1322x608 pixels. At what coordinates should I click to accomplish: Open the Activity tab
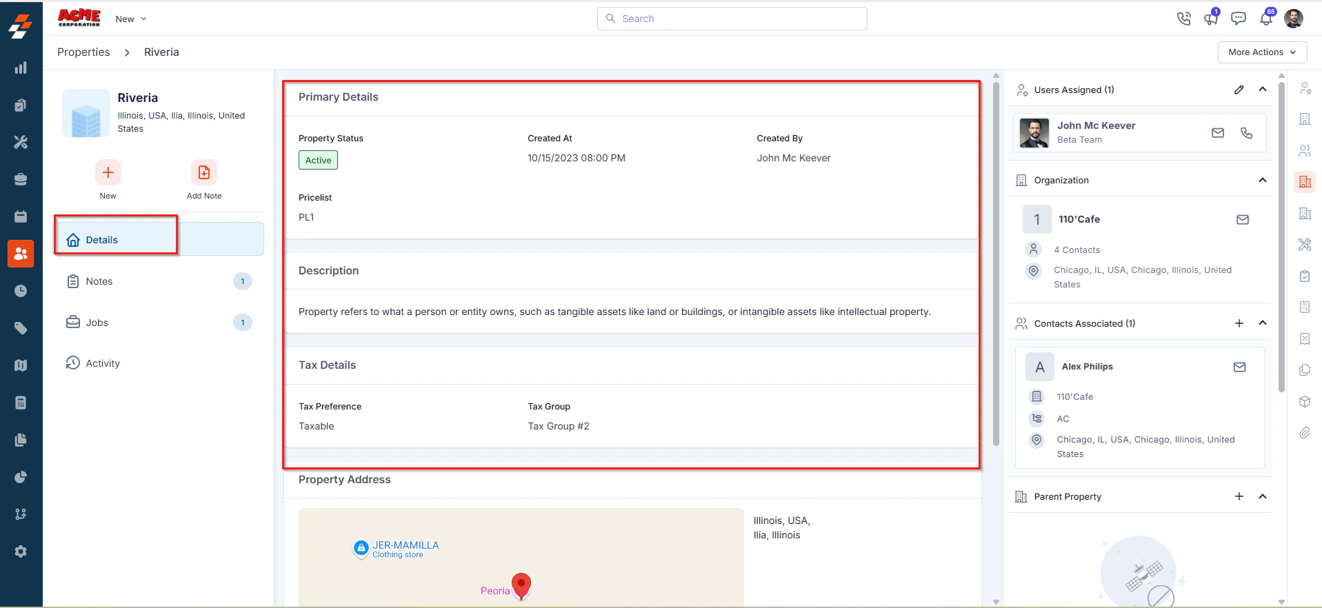click(x=159, y=363)
